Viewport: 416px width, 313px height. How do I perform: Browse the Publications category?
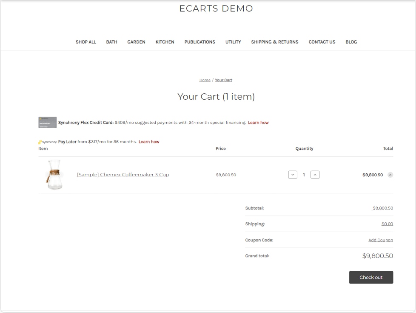pyautogui.click(x=199, y=42)
